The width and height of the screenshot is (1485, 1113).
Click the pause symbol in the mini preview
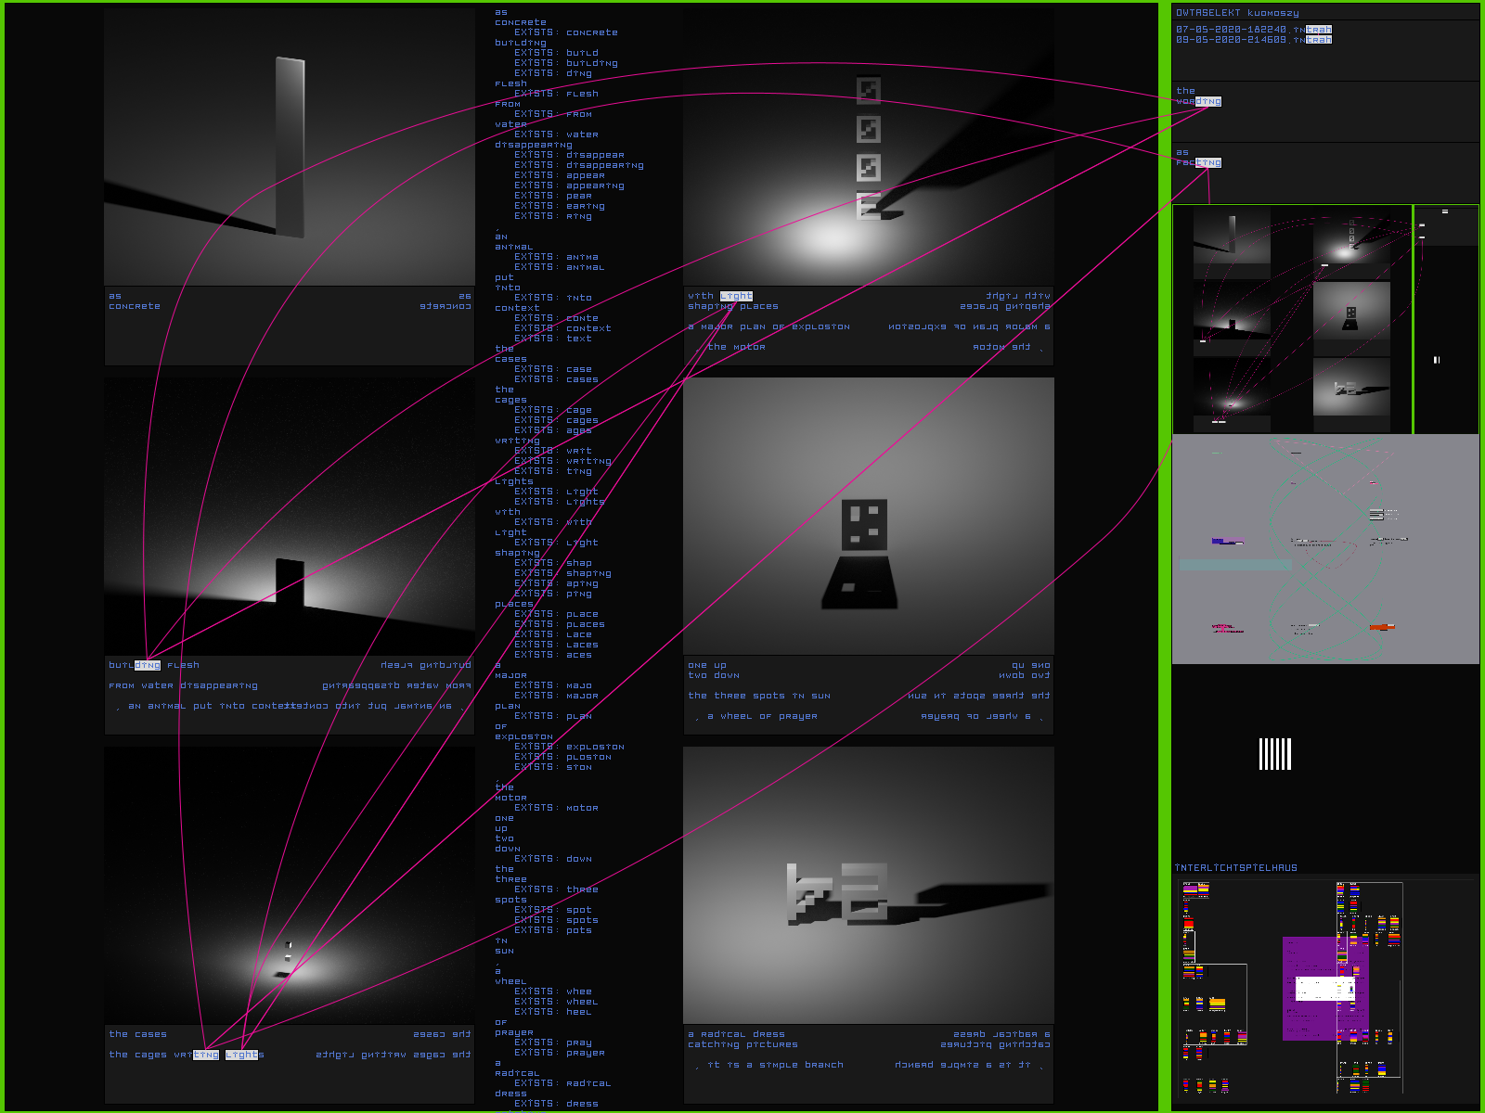pos(1436,360)
